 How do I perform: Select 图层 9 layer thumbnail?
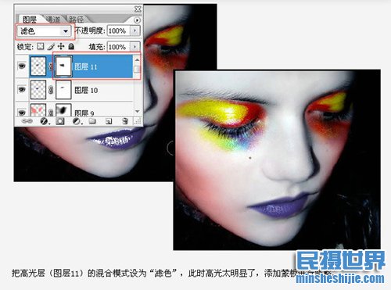click(38, 109)
